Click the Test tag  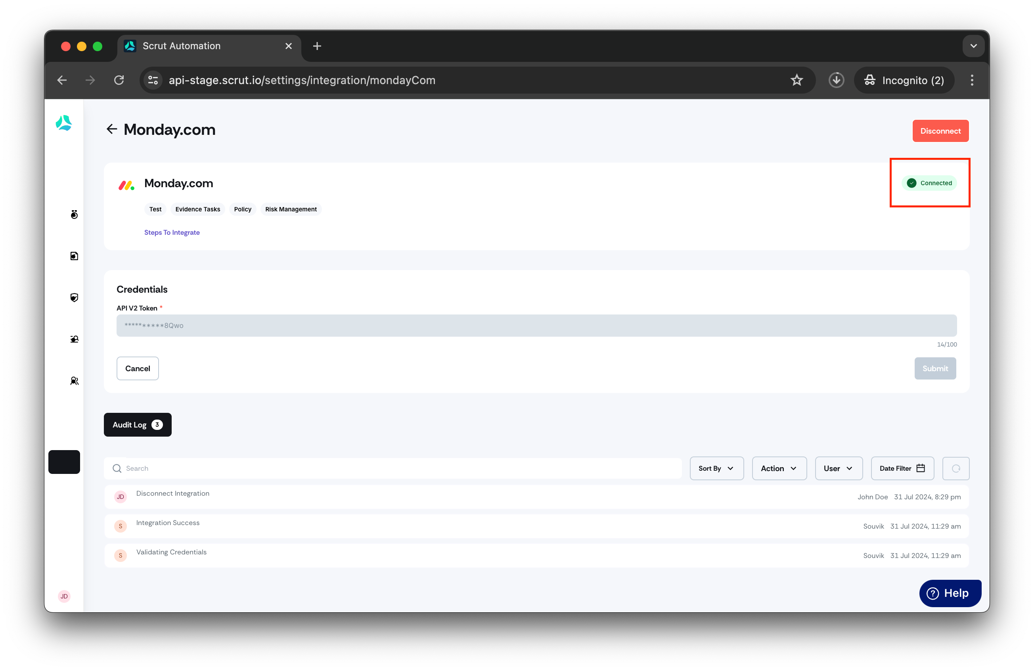coord(155,209)
